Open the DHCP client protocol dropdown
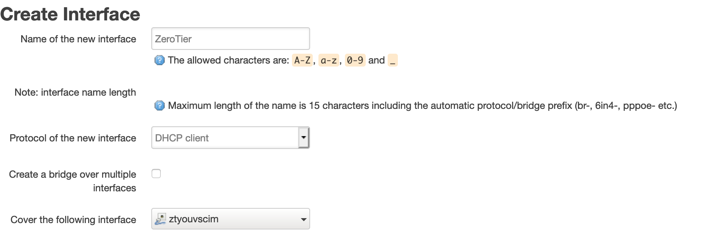This screenshot has width=711, height=231. coord(230,138)
